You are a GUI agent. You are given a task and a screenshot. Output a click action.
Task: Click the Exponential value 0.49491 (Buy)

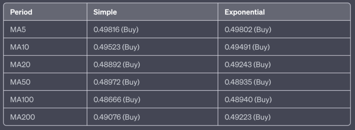tap(247, 47)
